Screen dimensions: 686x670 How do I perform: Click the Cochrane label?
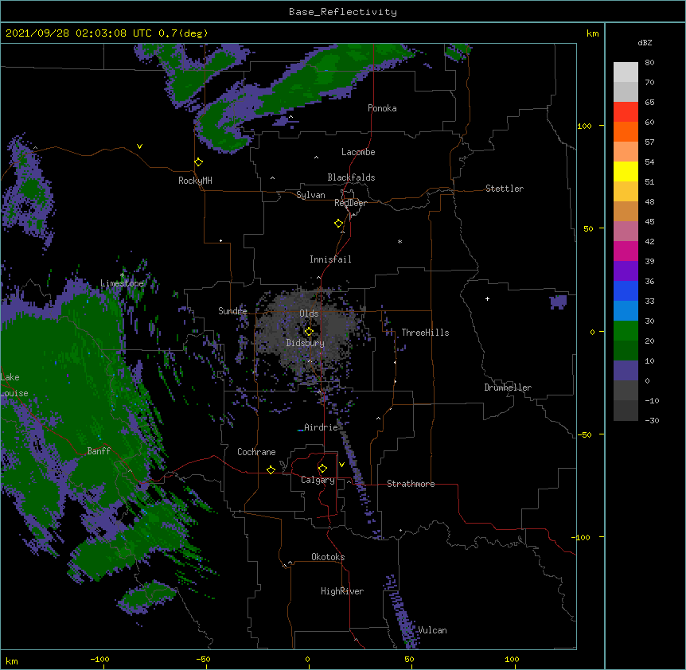[x=256, y=452]
